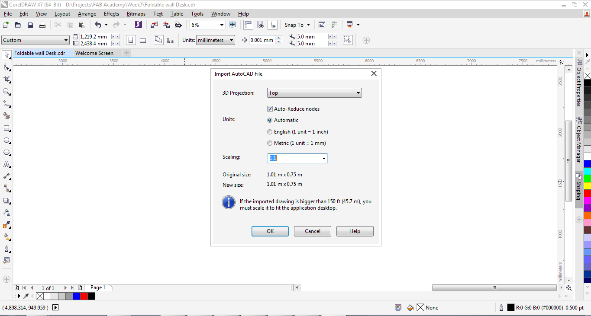Select the Parallel Dimension tool
Viewport: 591px width, 316px height.
click(6, 176)
